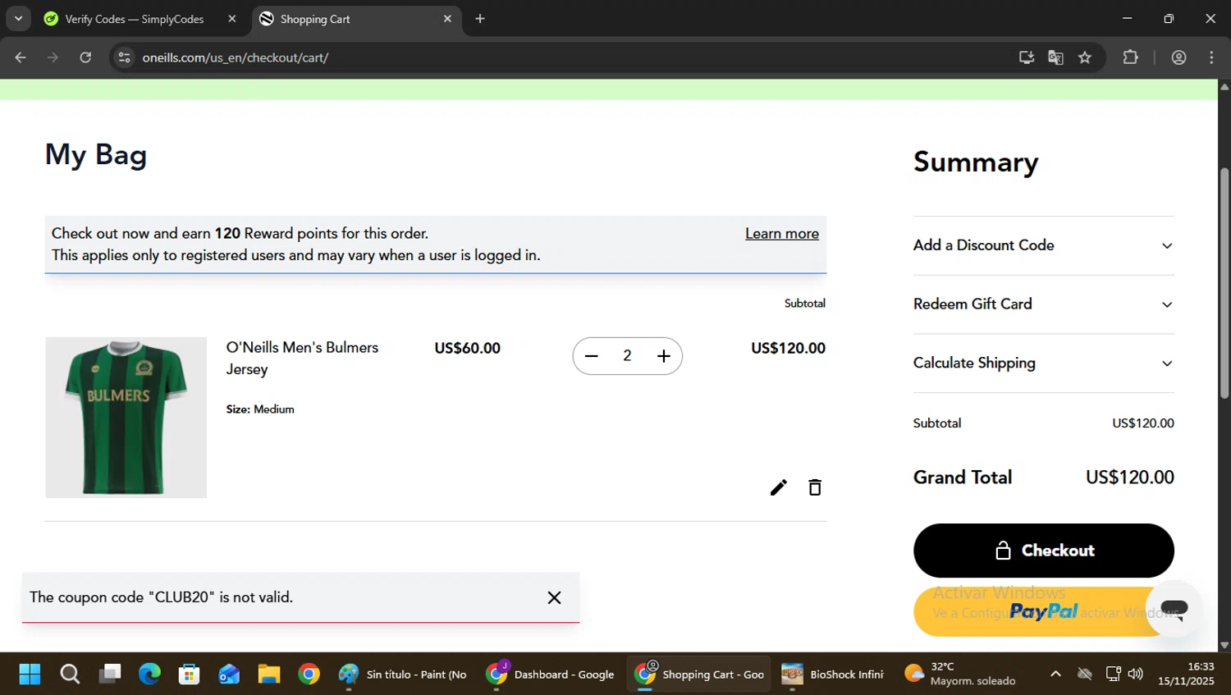The width and height of the screenshot is (1231, 695).
Task: Open volume control in system tray
Action: [x=1136, y=674]
